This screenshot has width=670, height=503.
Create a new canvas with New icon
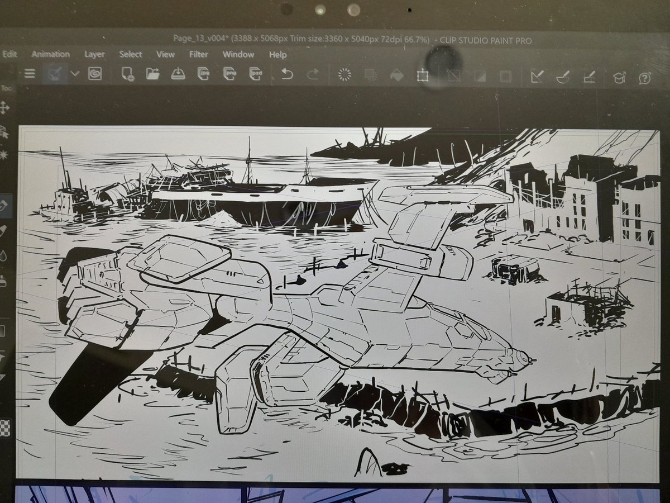point(127,74)
